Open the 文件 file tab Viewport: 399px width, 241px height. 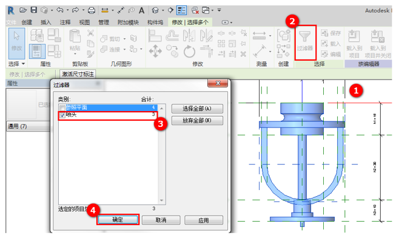click(11, 22)
